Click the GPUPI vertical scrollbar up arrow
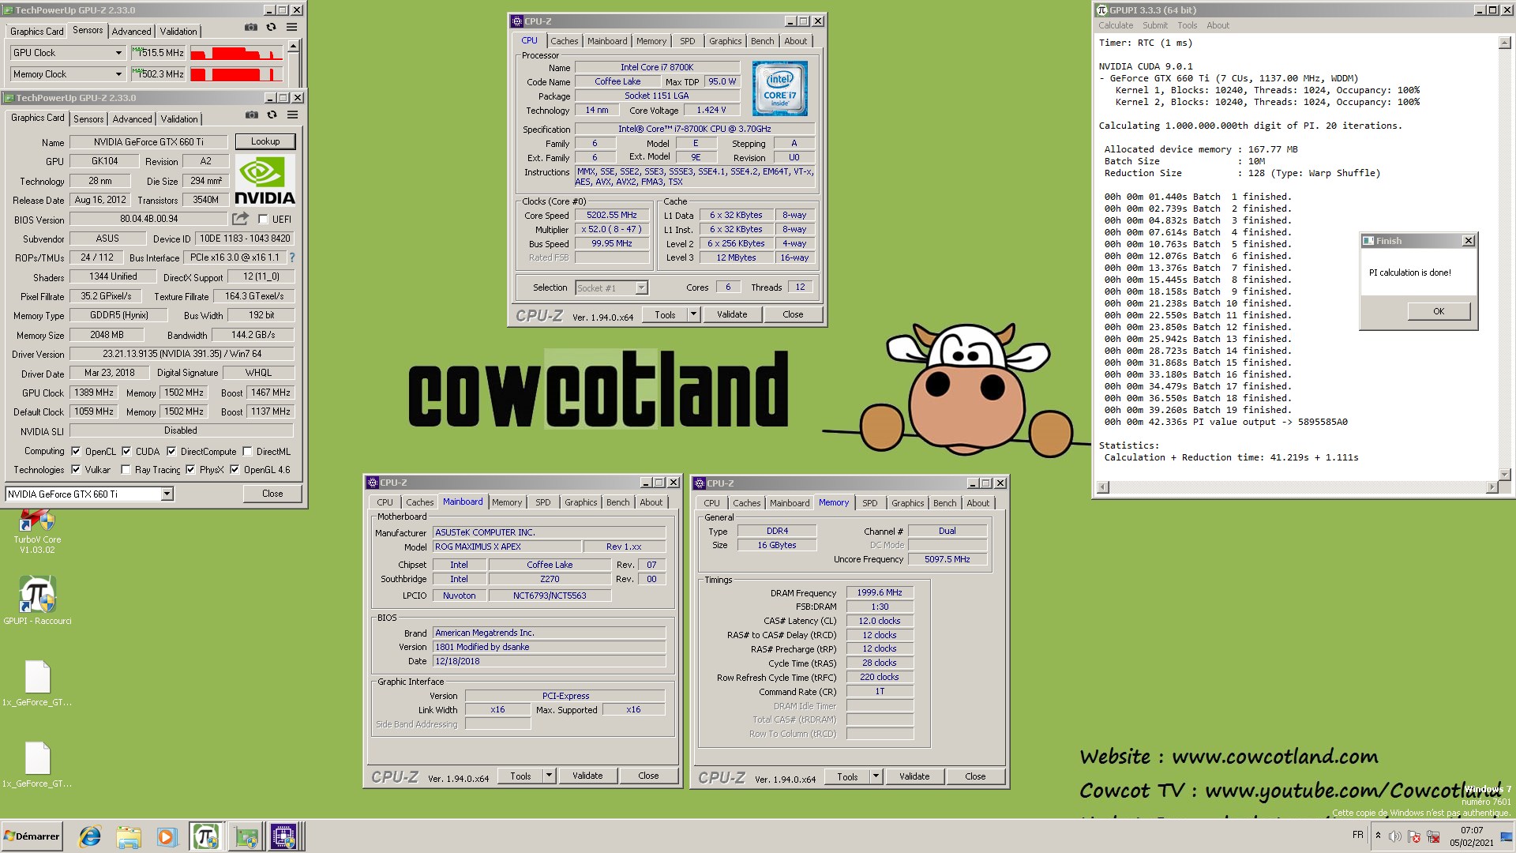This screenshot has width=1516, height=853. pyautogui.click(x=1504, y=43)
